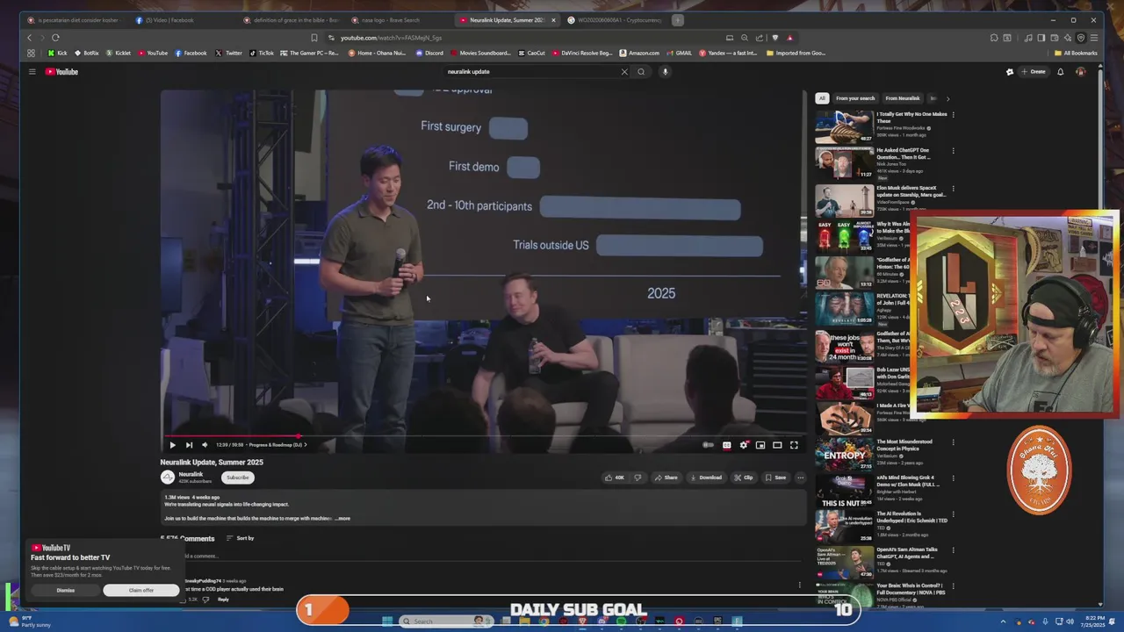
Task: Open the Discord bookmark
Action: click(x=429, y=53)
